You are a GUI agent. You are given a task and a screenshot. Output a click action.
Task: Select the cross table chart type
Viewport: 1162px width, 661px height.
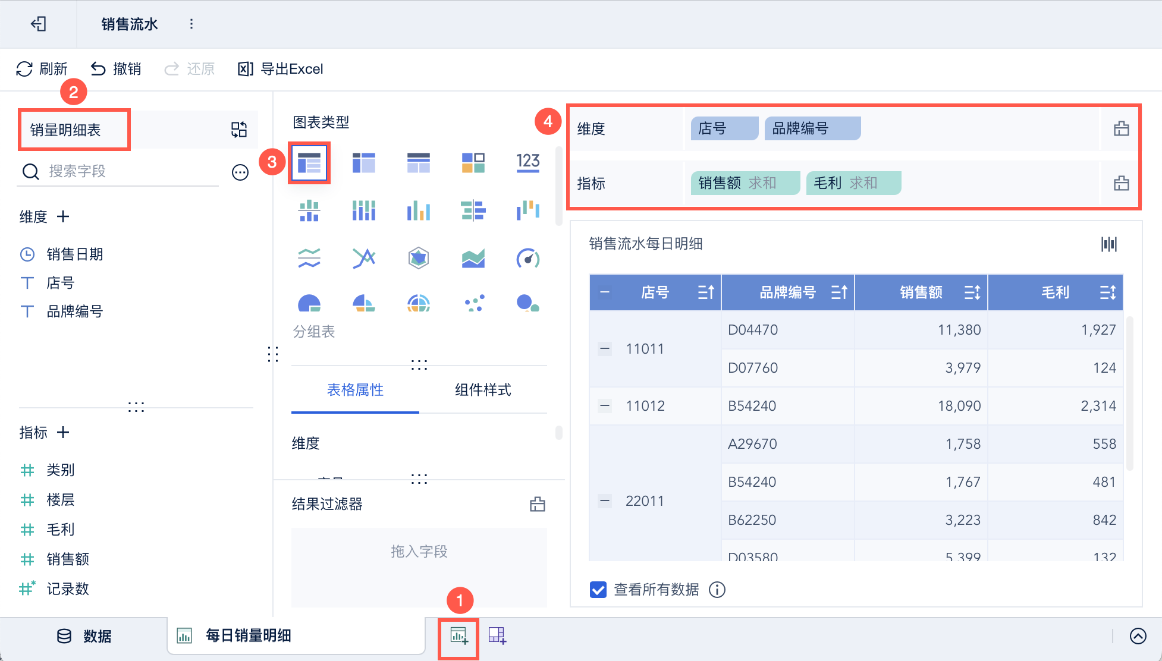point(363,162)
